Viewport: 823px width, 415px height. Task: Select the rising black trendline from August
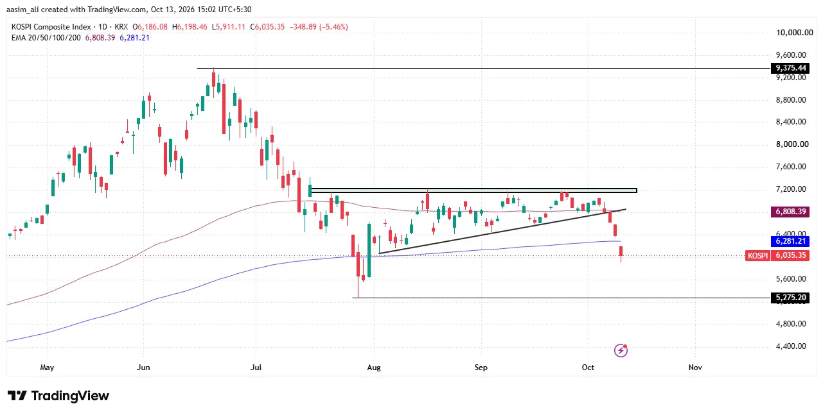pos(502,232)
